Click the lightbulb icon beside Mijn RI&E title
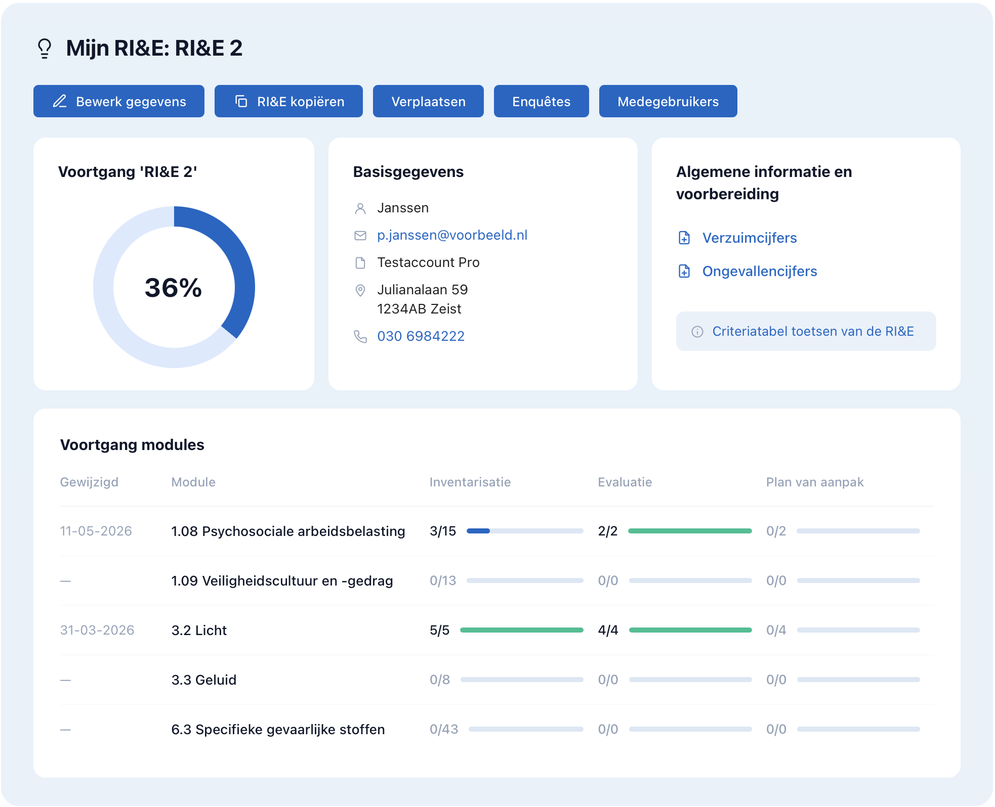The width and height of the screenshot is (995, 807). [x=45, y=49]
